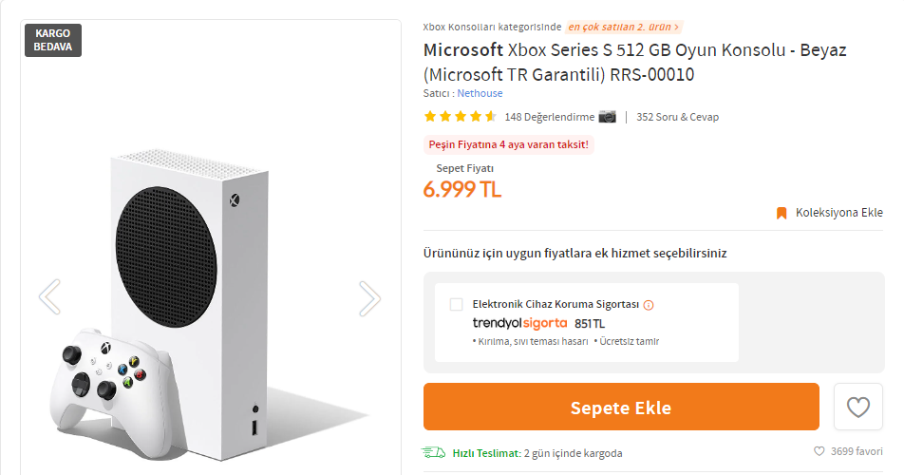904x475 pixels.
Task: Enable Elektronik Cihaz Koruma Sigortası checkbox
Action: point(457,305)
